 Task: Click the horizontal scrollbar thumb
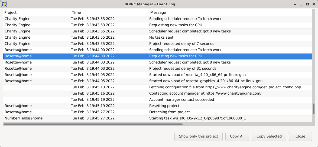pos(93,124)
